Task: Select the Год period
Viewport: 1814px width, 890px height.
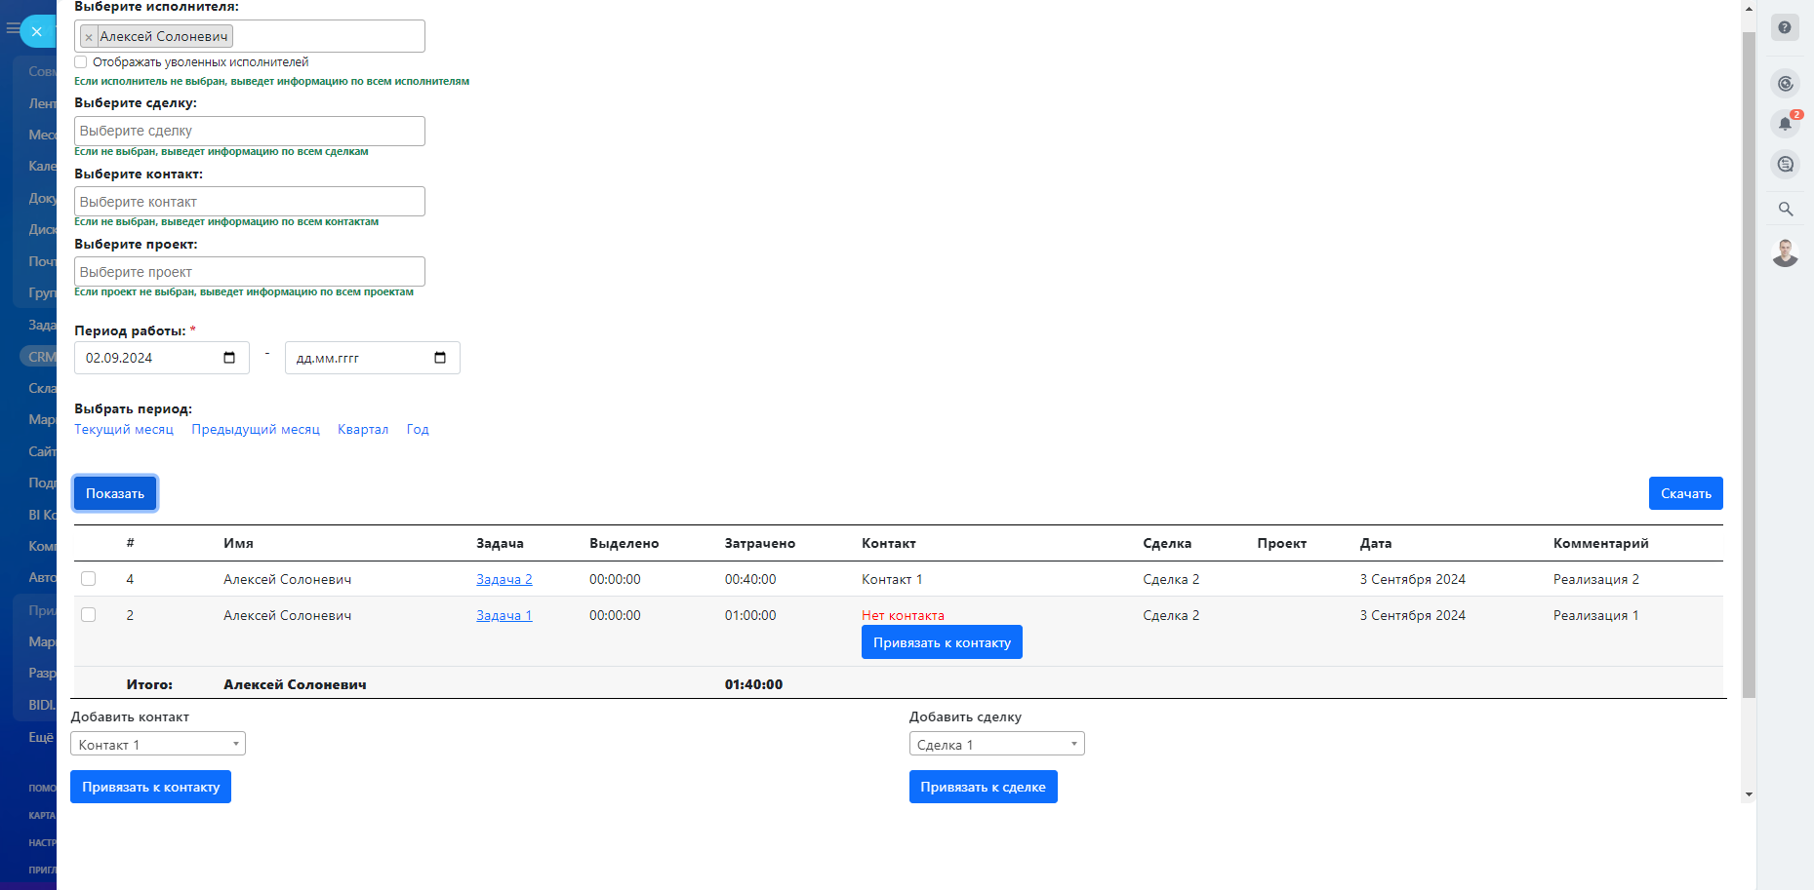Action: tap(418, 429)
